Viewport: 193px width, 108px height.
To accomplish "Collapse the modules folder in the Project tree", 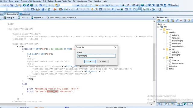I will coord(164,32).
